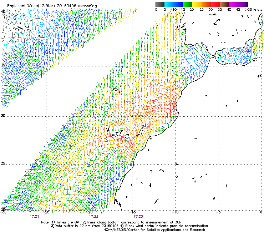Click the latitude axis label '40'

point(3,11)
